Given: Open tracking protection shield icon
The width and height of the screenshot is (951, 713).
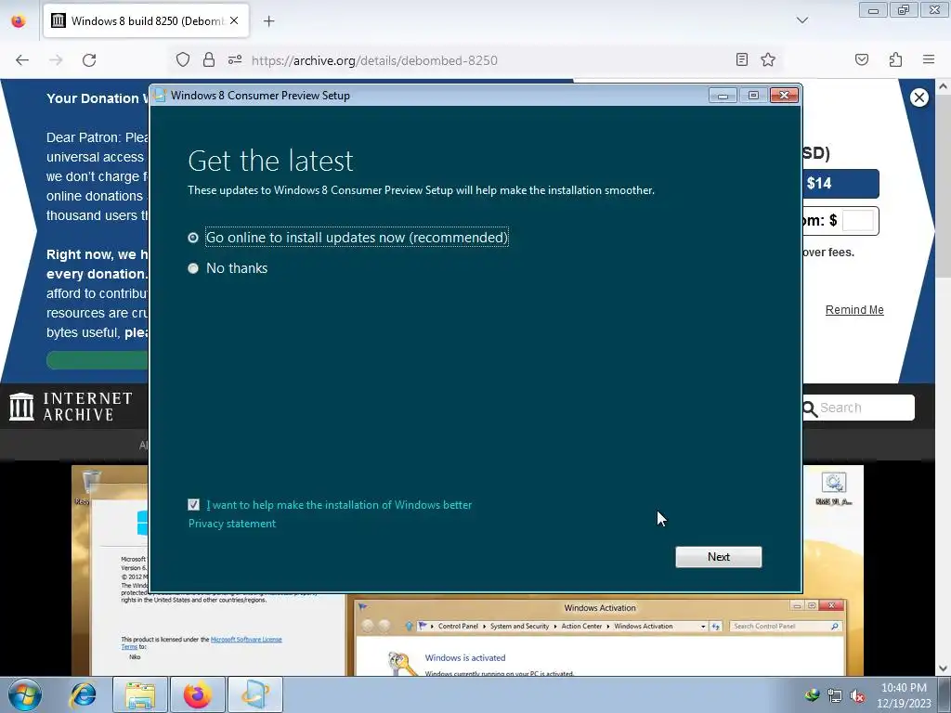Looking at the screenshot, I should click(x=183, y=59).
